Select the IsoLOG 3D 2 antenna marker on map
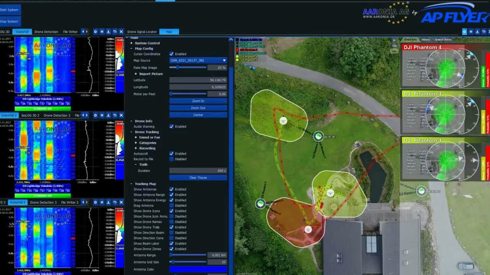Viewport: 490px width, 275px height. click(318, 136)
